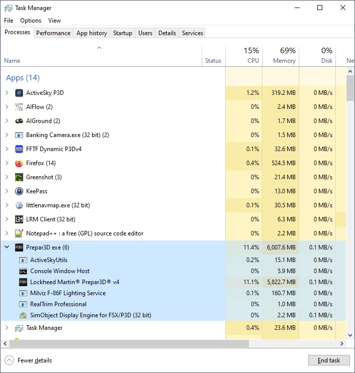The image size is (355, 373).
Task: Expand the AIFlow (2) process group
Action: pyautogui.click(x=7, y=107)
